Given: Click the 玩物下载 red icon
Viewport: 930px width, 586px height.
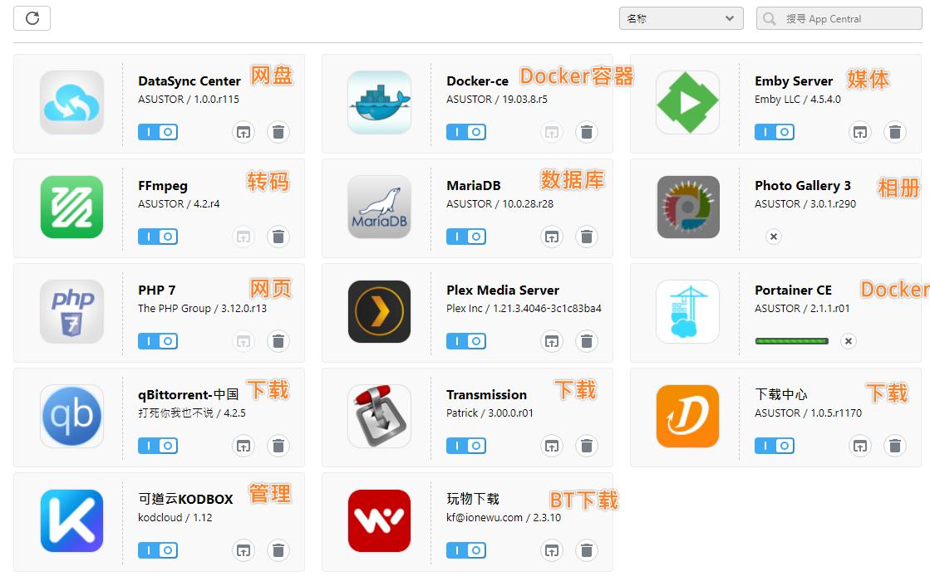Looking at the screenshot, I should pos(379,522).
